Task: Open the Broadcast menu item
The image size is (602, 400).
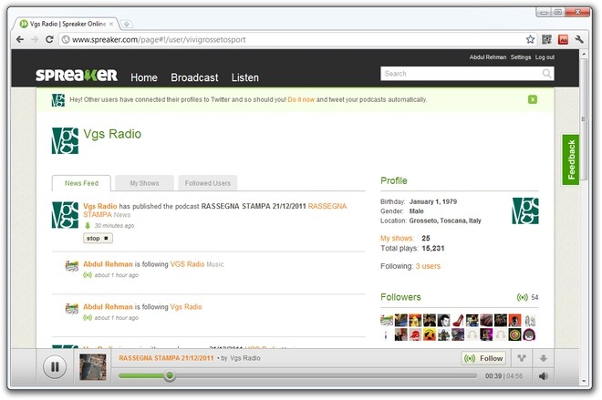Action: (194, 77)
